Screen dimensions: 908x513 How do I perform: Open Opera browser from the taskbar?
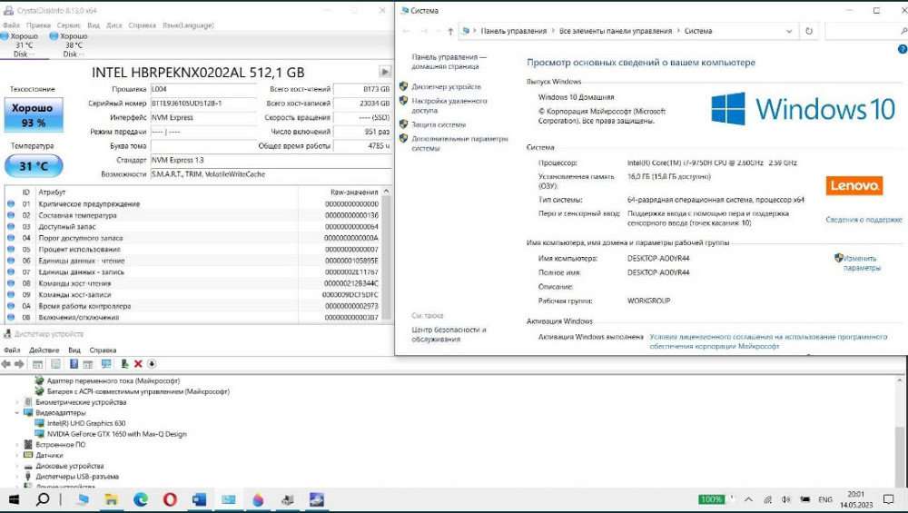pyautogui.click(x=170, y=499)
